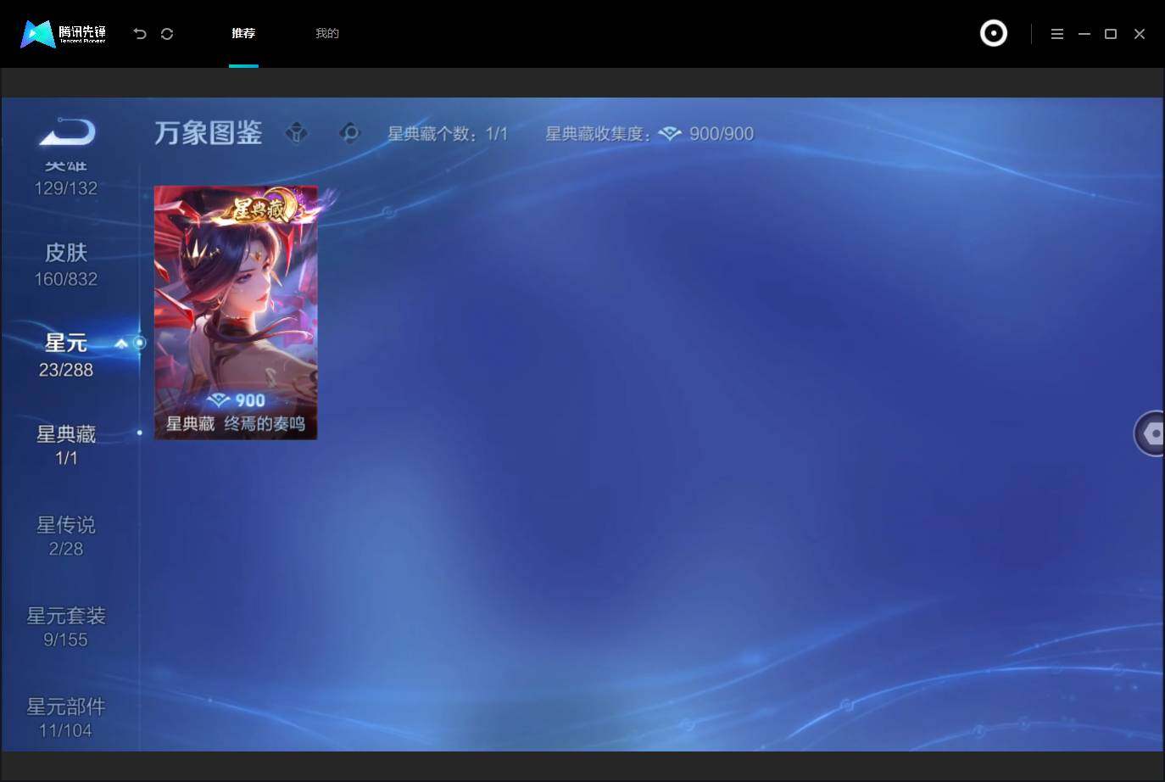
Task: Go back with the undo arrow icon
Action: click(140, 34)
